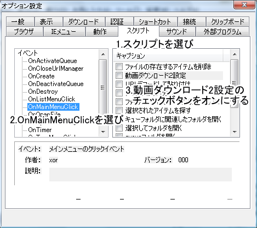Check the 動画ダウンロード2設定 checkbox
257x228 pixels.
click(119, 75)
